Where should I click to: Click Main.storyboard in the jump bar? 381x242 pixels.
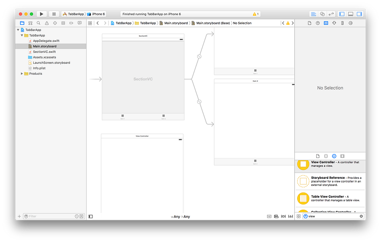point(173,23)
